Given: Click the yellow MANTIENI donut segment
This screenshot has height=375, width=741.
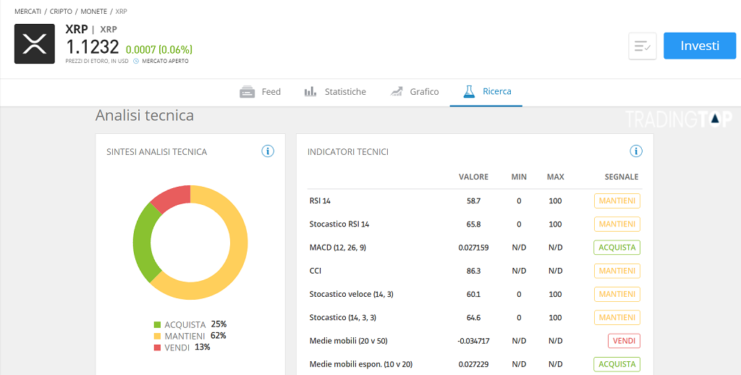Looking at the screenshot, I should tap(239, 243).
